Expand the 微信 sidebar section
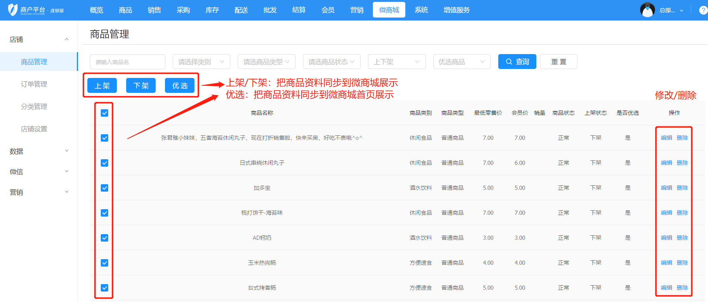The height and width of the screenshot is (302, 708). pyautogui.click(x=67, y=172)
